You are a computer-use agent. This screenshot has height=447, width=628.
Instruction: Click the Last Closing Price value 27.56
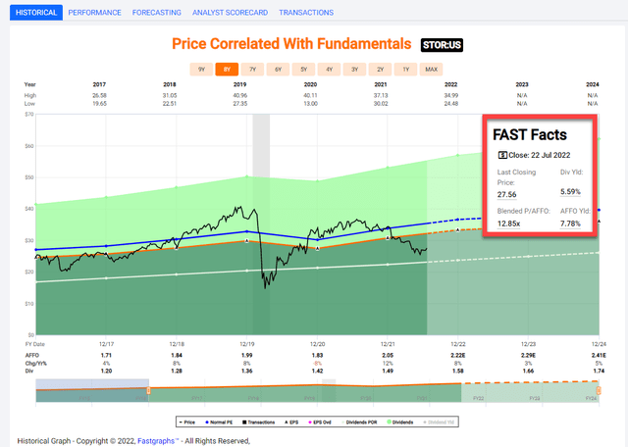point(506,195)
